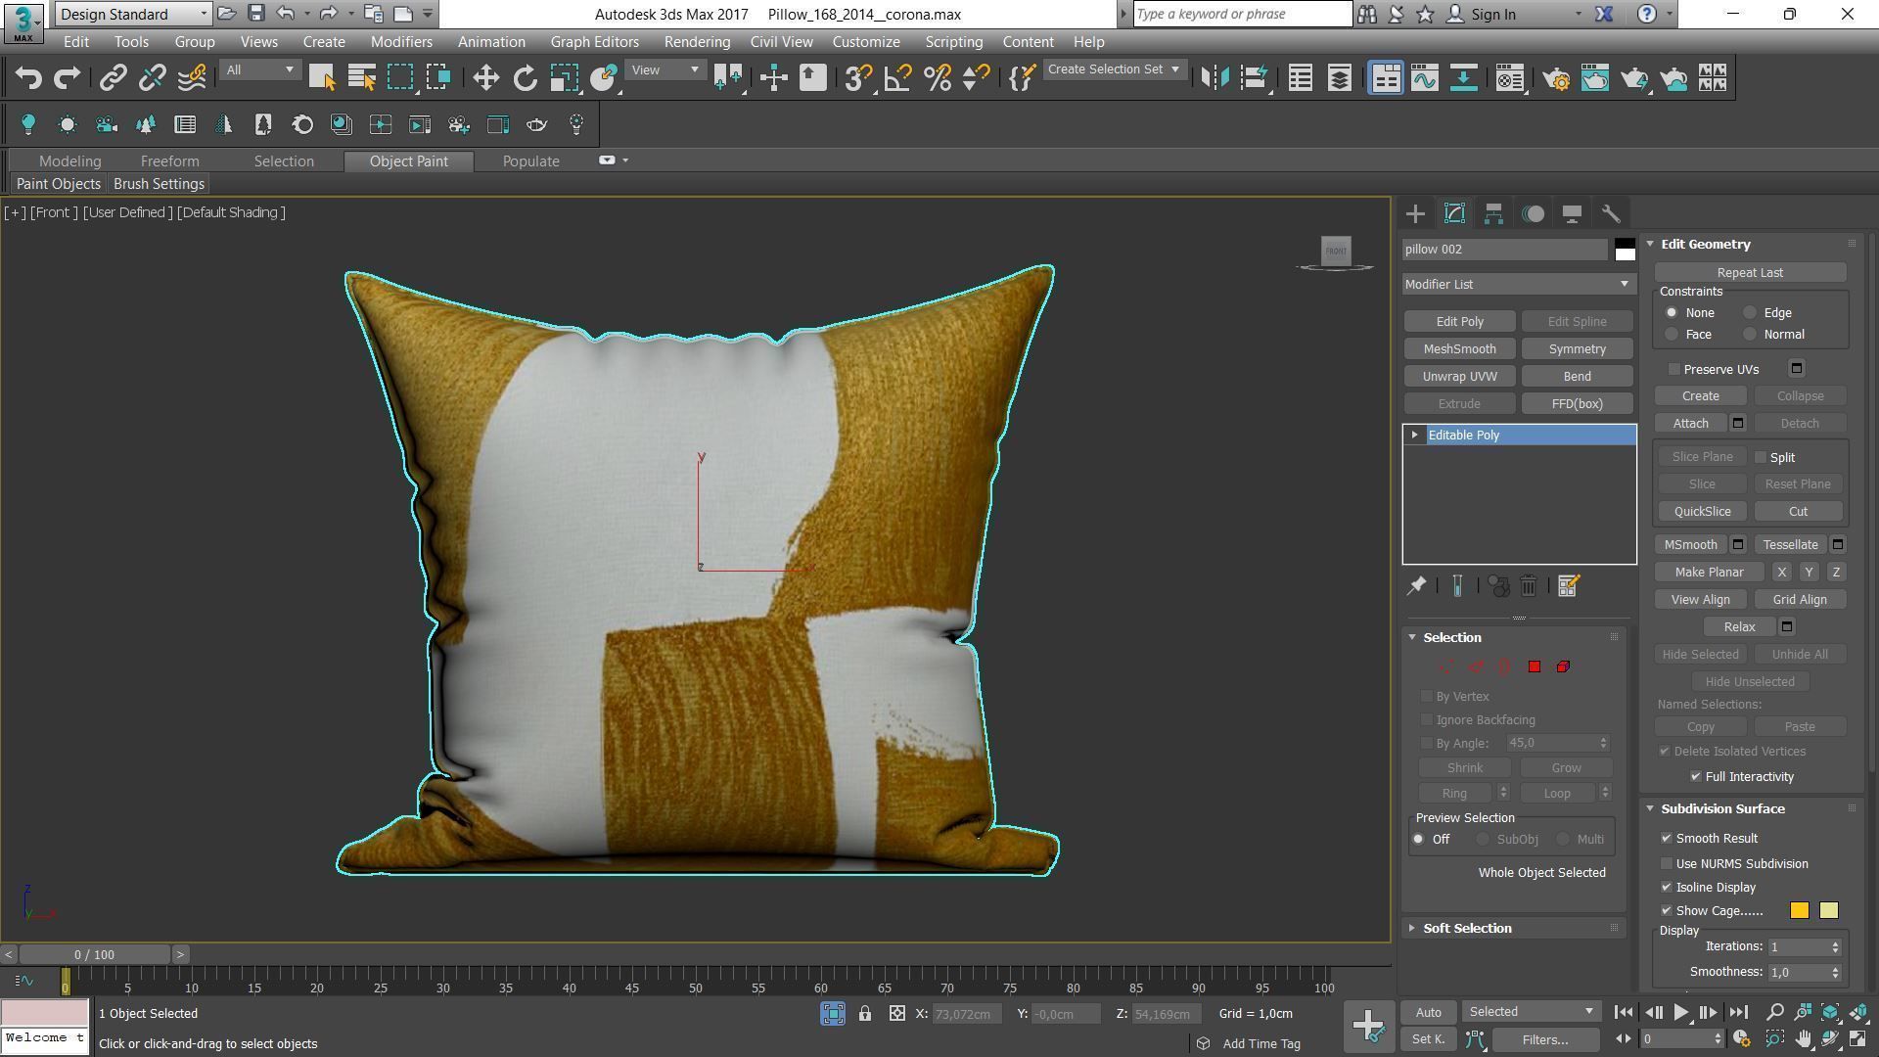Click the Mirror tool icon
Image resolution: width=1879 pixels, height=1057 pixels.
(1214, 78)
